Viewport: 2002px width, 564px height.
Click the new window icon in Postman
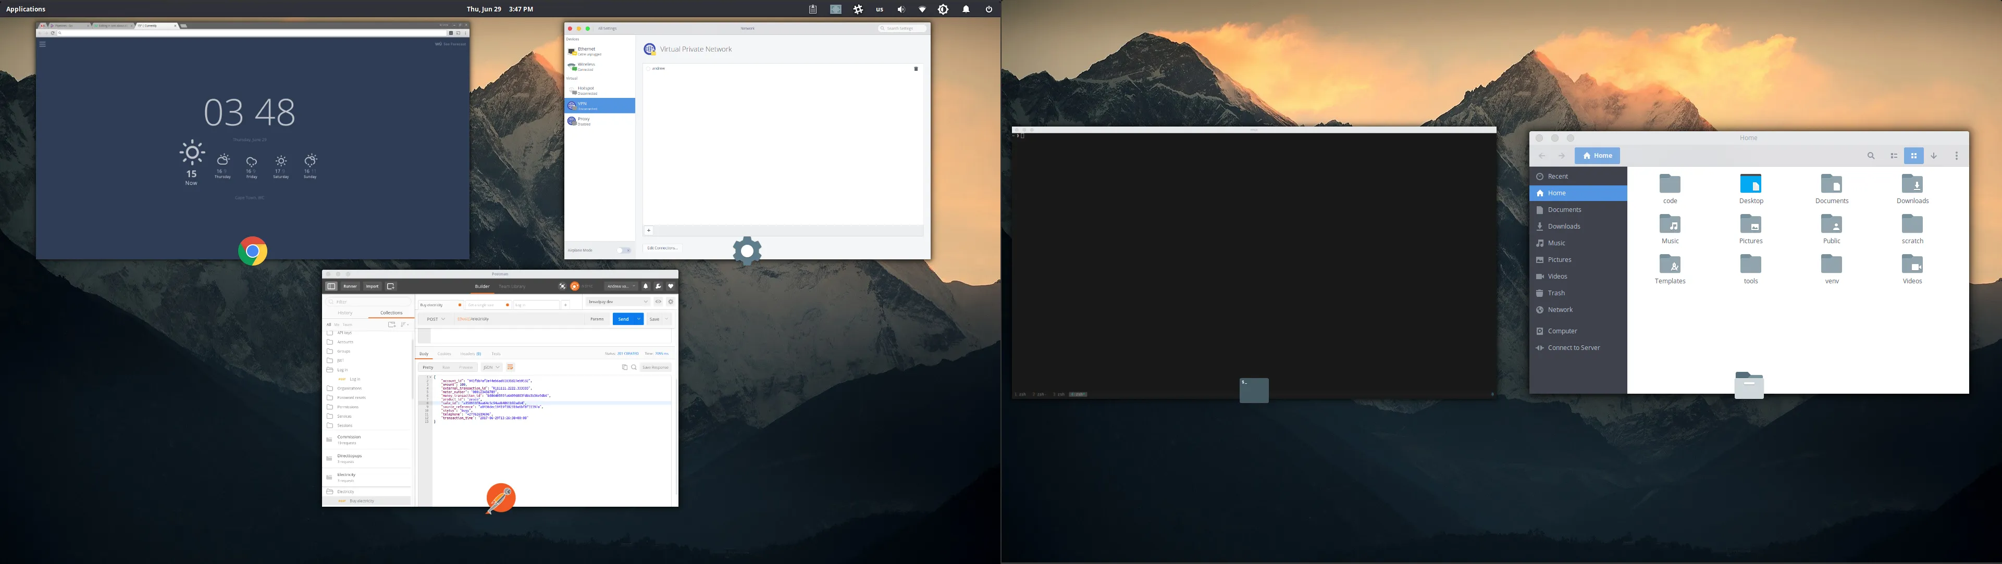pos(391,286)
